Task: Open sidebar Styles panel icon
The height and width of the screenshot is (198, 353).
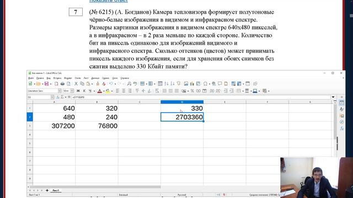Action: (342, 109)
